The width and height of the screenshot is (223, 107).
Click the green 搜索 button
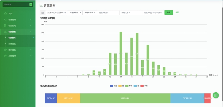169,12
